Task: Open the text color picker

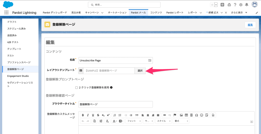Action: (x=115, y=121)
